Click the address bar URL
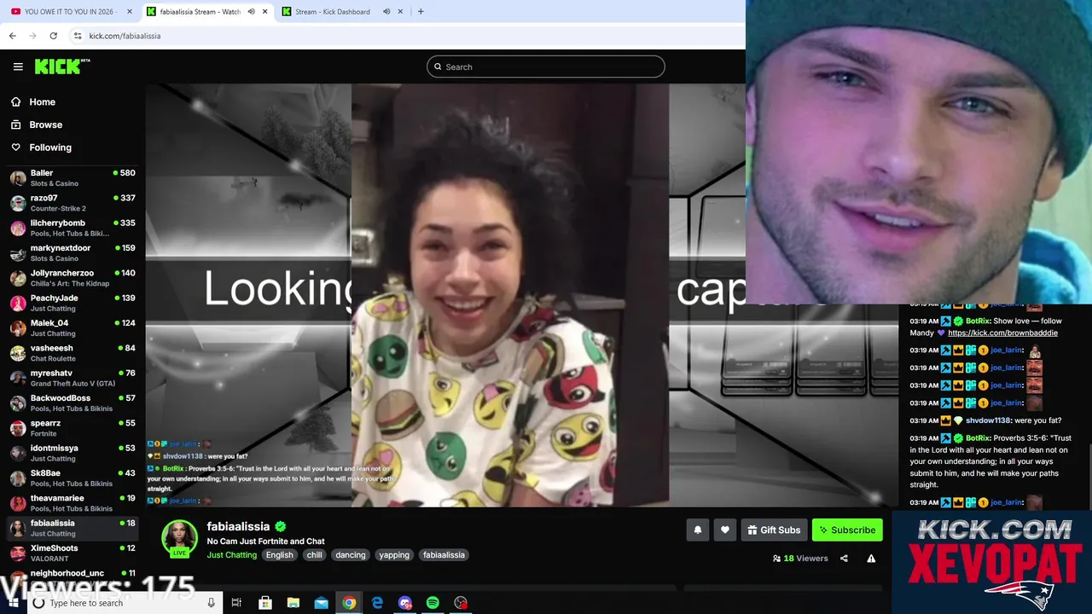The image size is (1092, 614). point(125,36)
